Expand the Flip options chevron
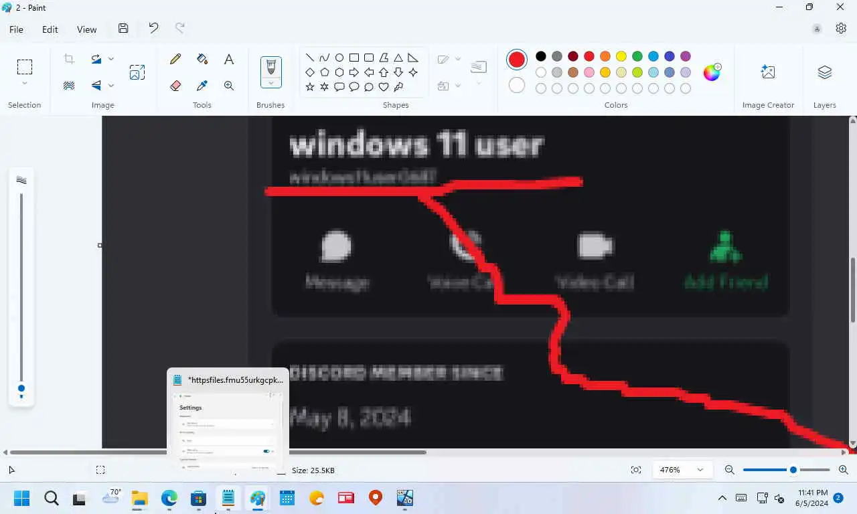Screen dimensions: 857x514 pos(111,85)
